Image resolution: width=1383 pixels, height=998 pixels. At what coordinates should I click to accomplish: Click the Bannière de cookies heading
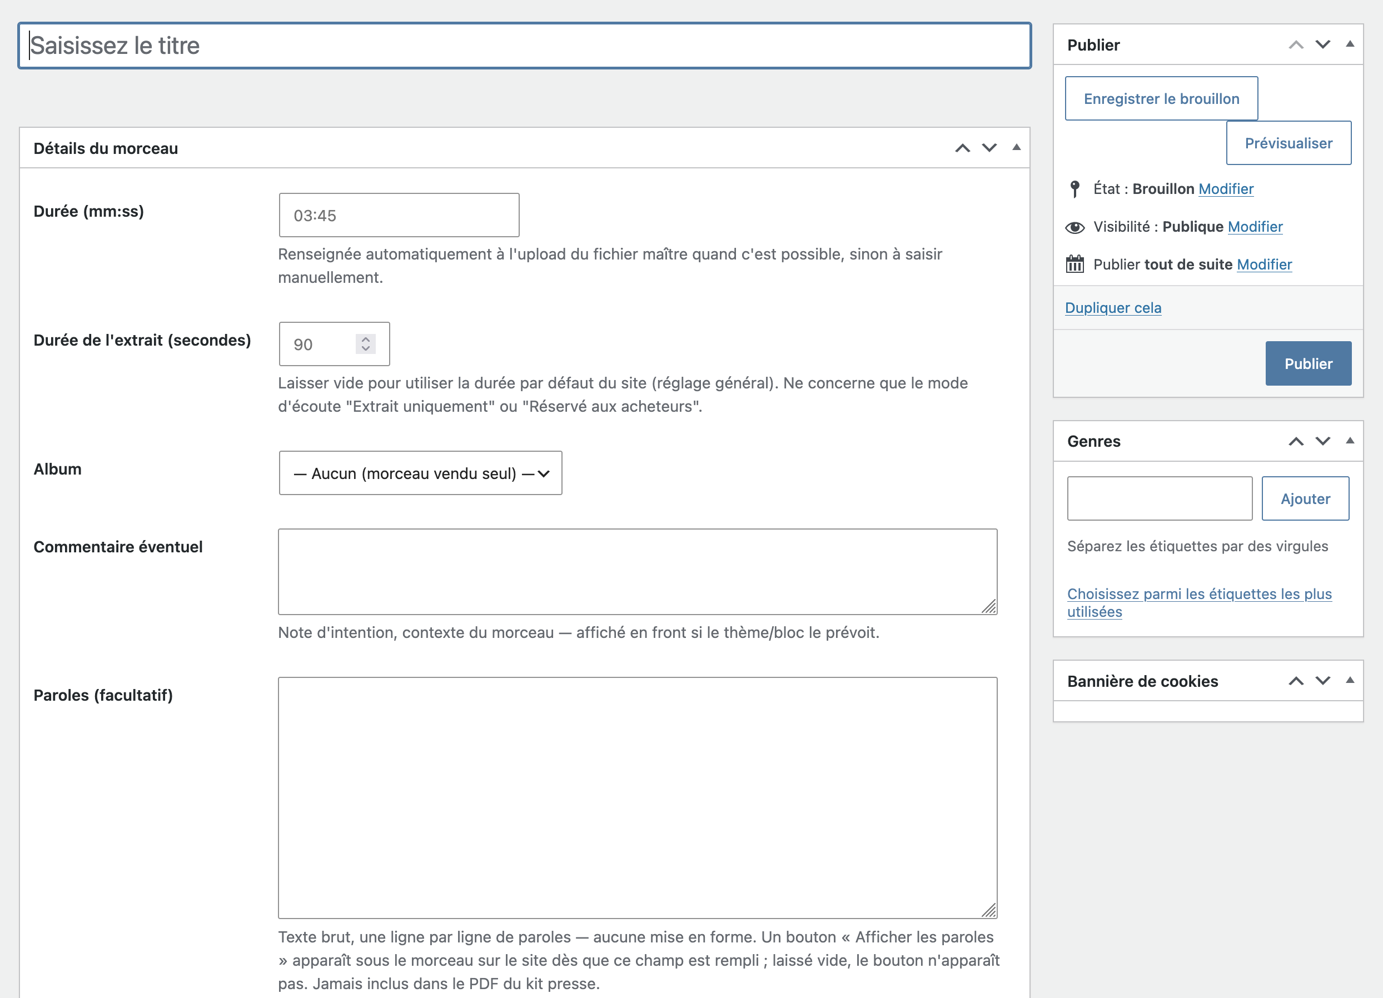click(x=1142, y=681)
